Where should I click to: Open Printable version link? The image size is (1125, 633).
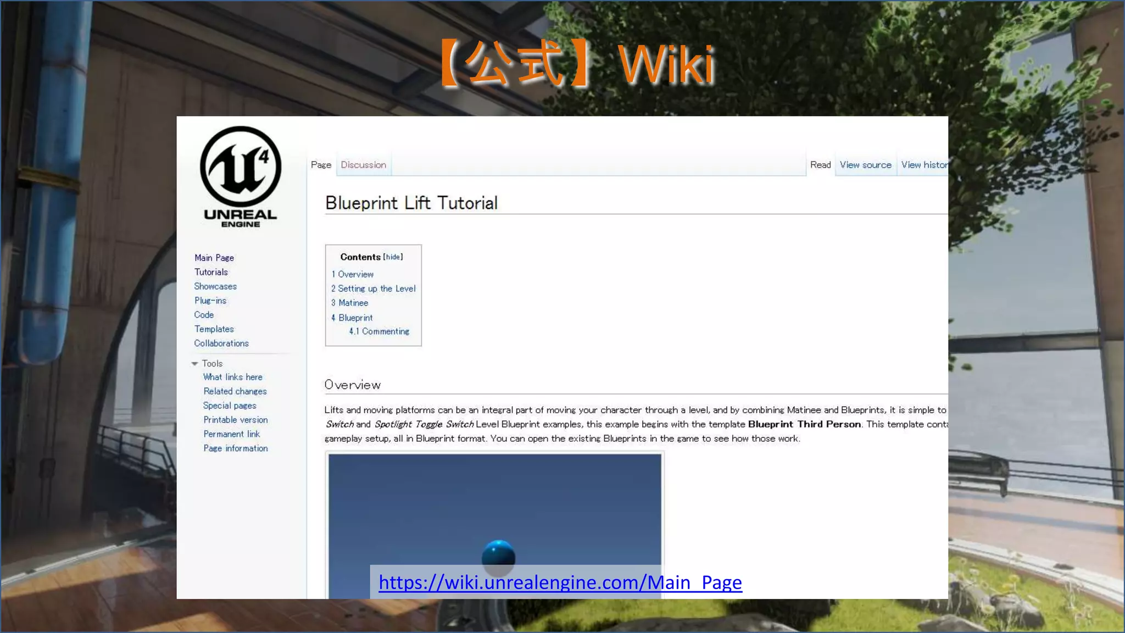(x=236, y=420)
